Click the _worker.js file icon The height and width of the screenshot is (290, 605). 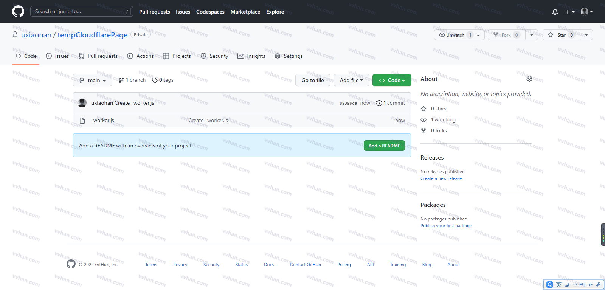coord(82,121)
